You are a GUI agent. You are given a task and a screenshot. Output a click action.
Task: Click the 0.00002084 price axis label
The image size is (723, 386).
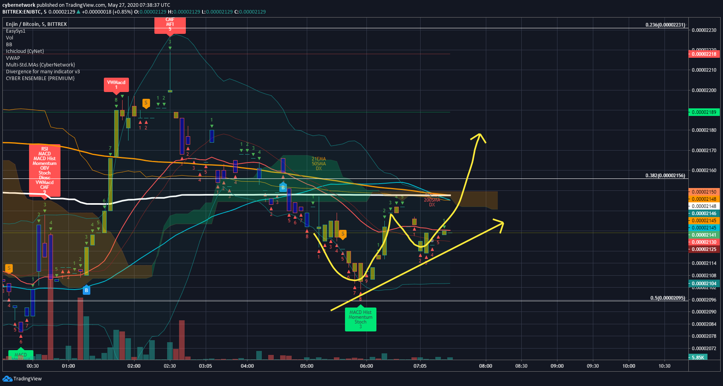(x=704, y=324)
